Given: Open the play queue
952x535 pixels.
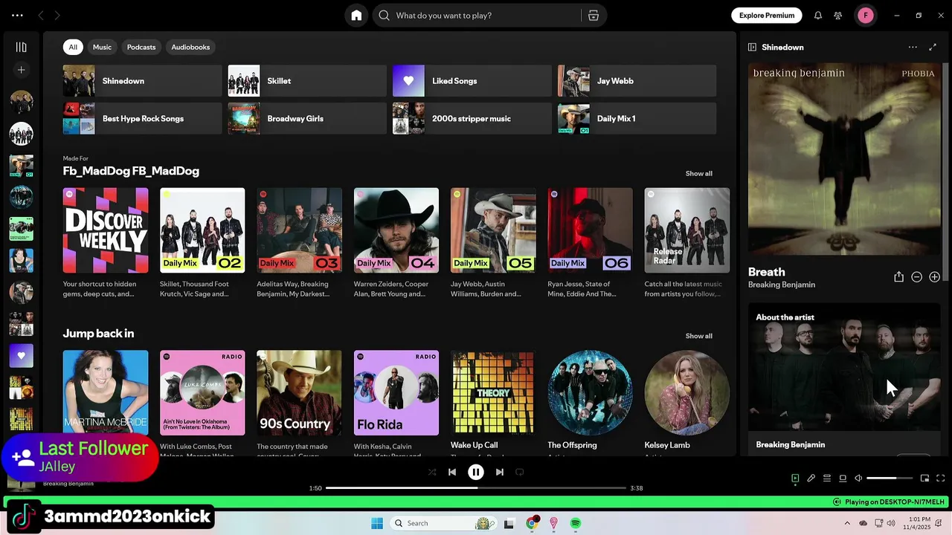Looking at the screenshot, I should tap(827, 479).
